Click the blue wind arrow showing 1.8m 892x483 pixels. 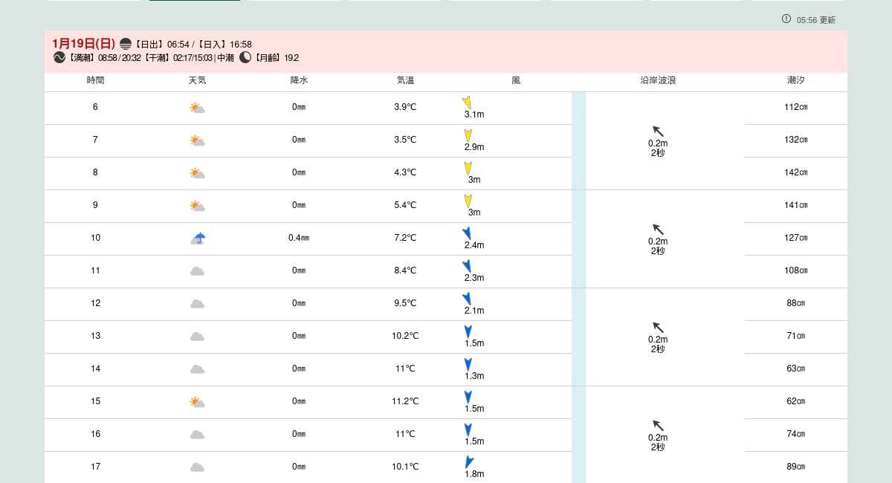click(x=469, y=462)
